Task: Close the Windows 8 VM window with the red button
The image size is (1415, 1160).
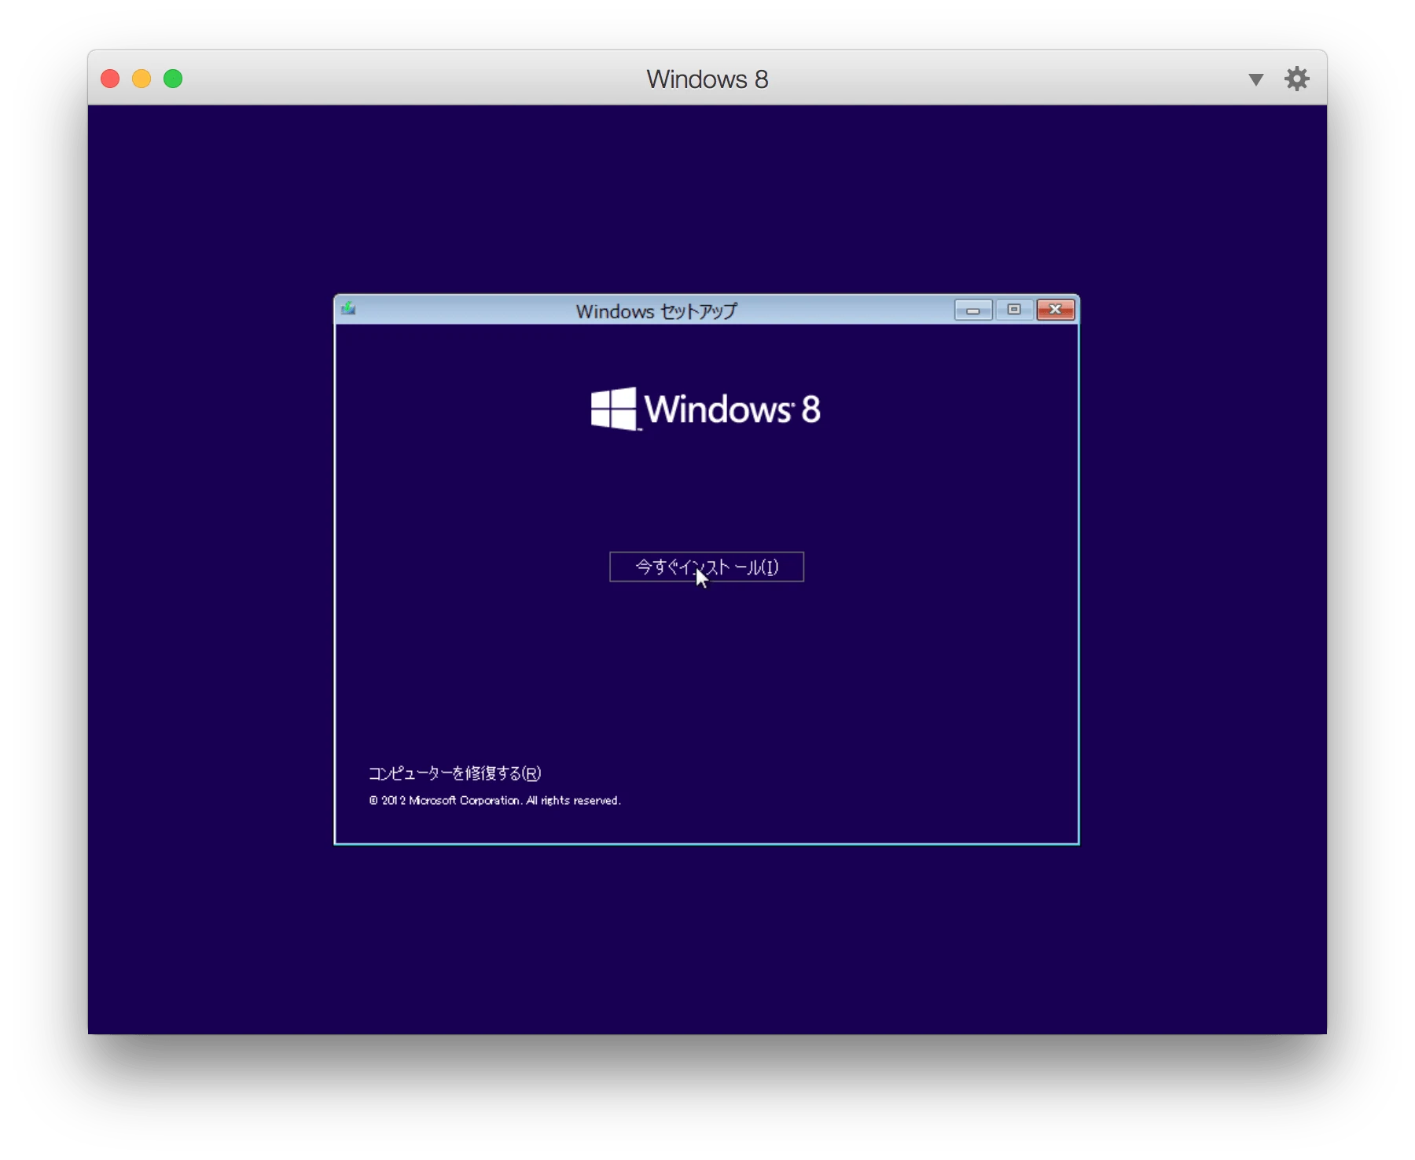Action: [x=110, y=79]
